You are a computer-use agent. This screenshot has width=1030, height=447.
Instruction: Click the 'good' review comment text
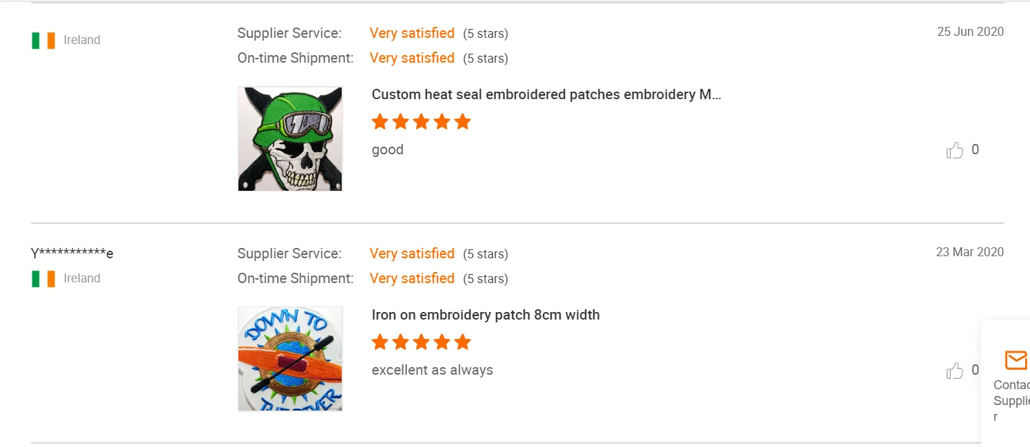(x=387, y=149)
